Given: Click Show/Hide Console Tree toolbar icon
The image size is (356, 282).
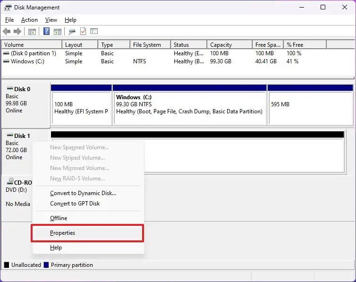Looking at the screenshot, I should [x=32, y=32].
